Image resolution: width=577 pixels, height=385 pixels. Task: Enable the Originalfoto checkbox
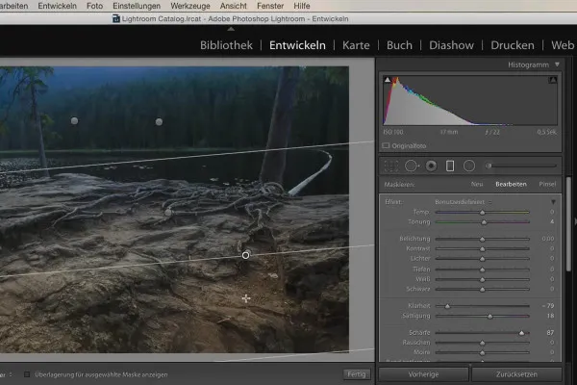coord(386,146)
